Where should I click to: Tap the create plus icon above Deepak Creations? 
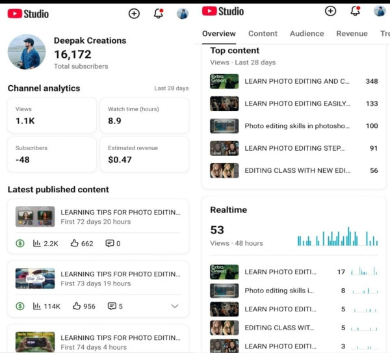[x=134, y=13]
